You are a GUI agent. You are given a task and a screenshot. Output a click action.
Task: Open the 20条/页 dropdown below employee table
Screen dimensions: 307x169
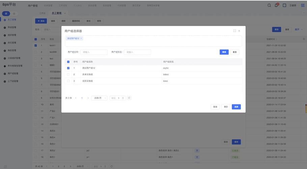pos(81,166)
